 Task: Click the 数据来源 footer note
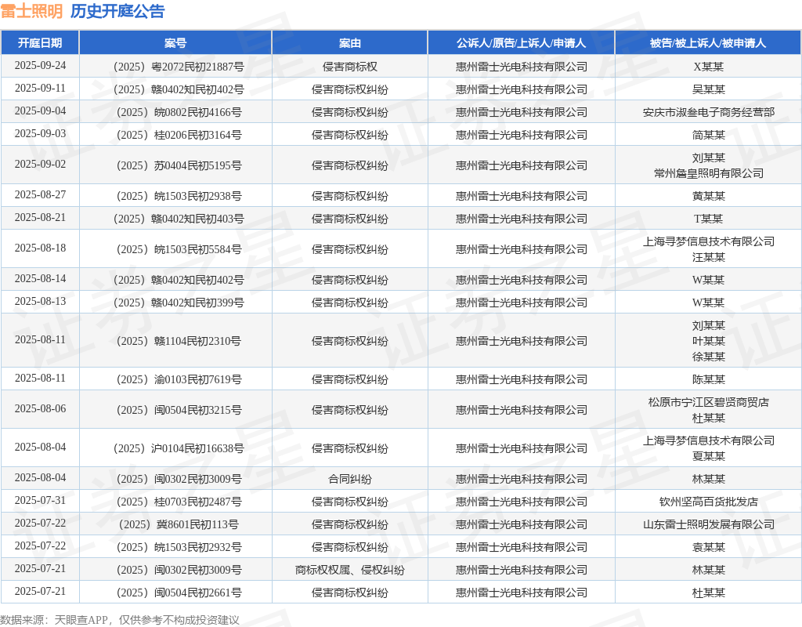(x=120, y=620)
